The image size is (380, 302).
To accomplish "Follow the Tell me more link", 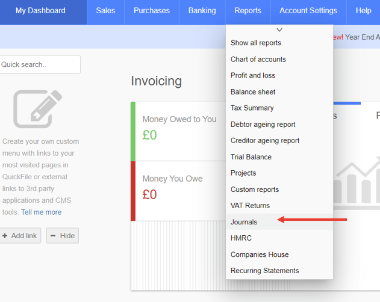I will tap(42, 212).
